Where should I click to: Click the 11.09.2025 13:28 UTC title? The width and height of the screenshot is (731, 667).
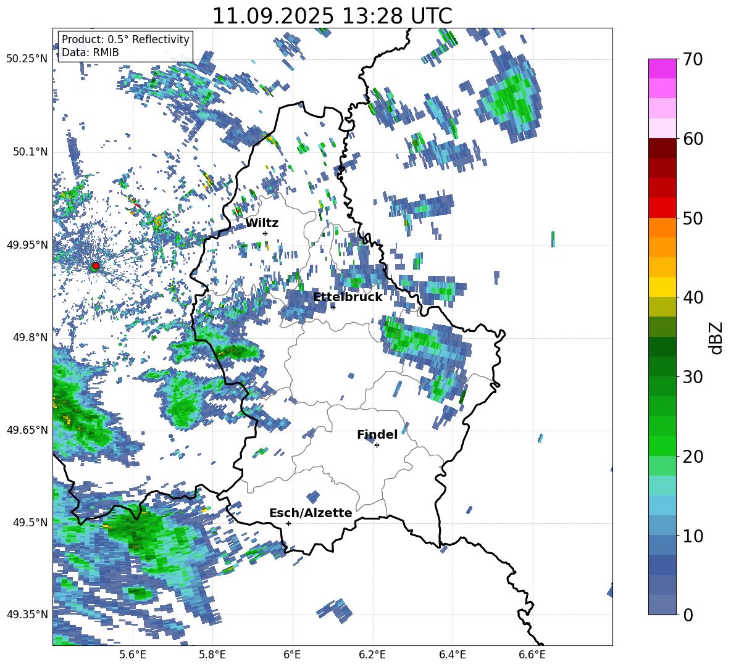[x=332, y=16]
